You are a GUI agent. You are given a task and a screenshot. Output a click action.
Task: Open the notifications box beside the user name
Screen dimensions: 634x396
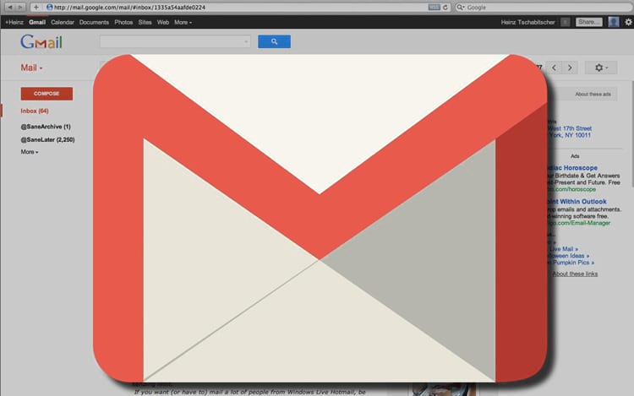[x=566, y=22]
